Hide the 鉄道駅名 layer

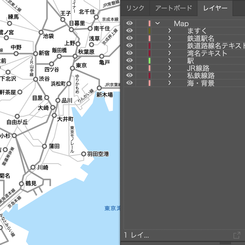(129, 38)
